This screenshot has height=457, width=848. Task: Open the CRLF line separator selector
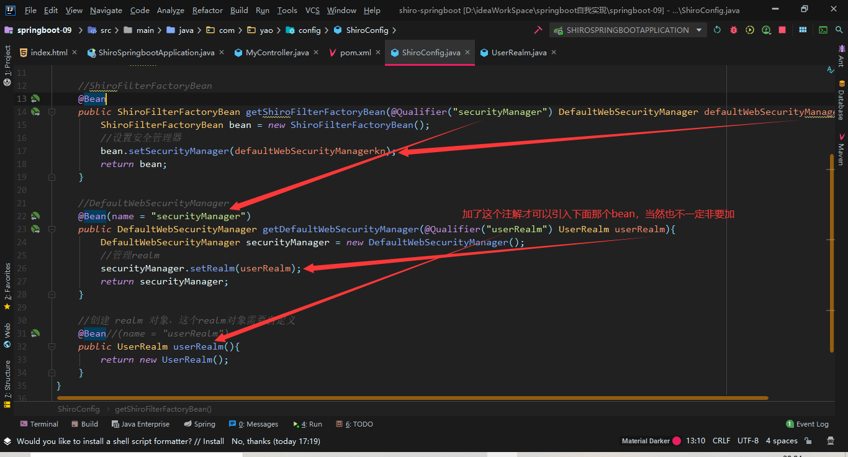(x=721, y=441)
